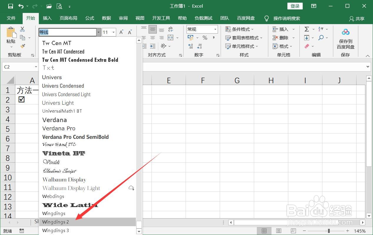
Task: Click the Merge and Center icon
Action: [x=171, y=38]
